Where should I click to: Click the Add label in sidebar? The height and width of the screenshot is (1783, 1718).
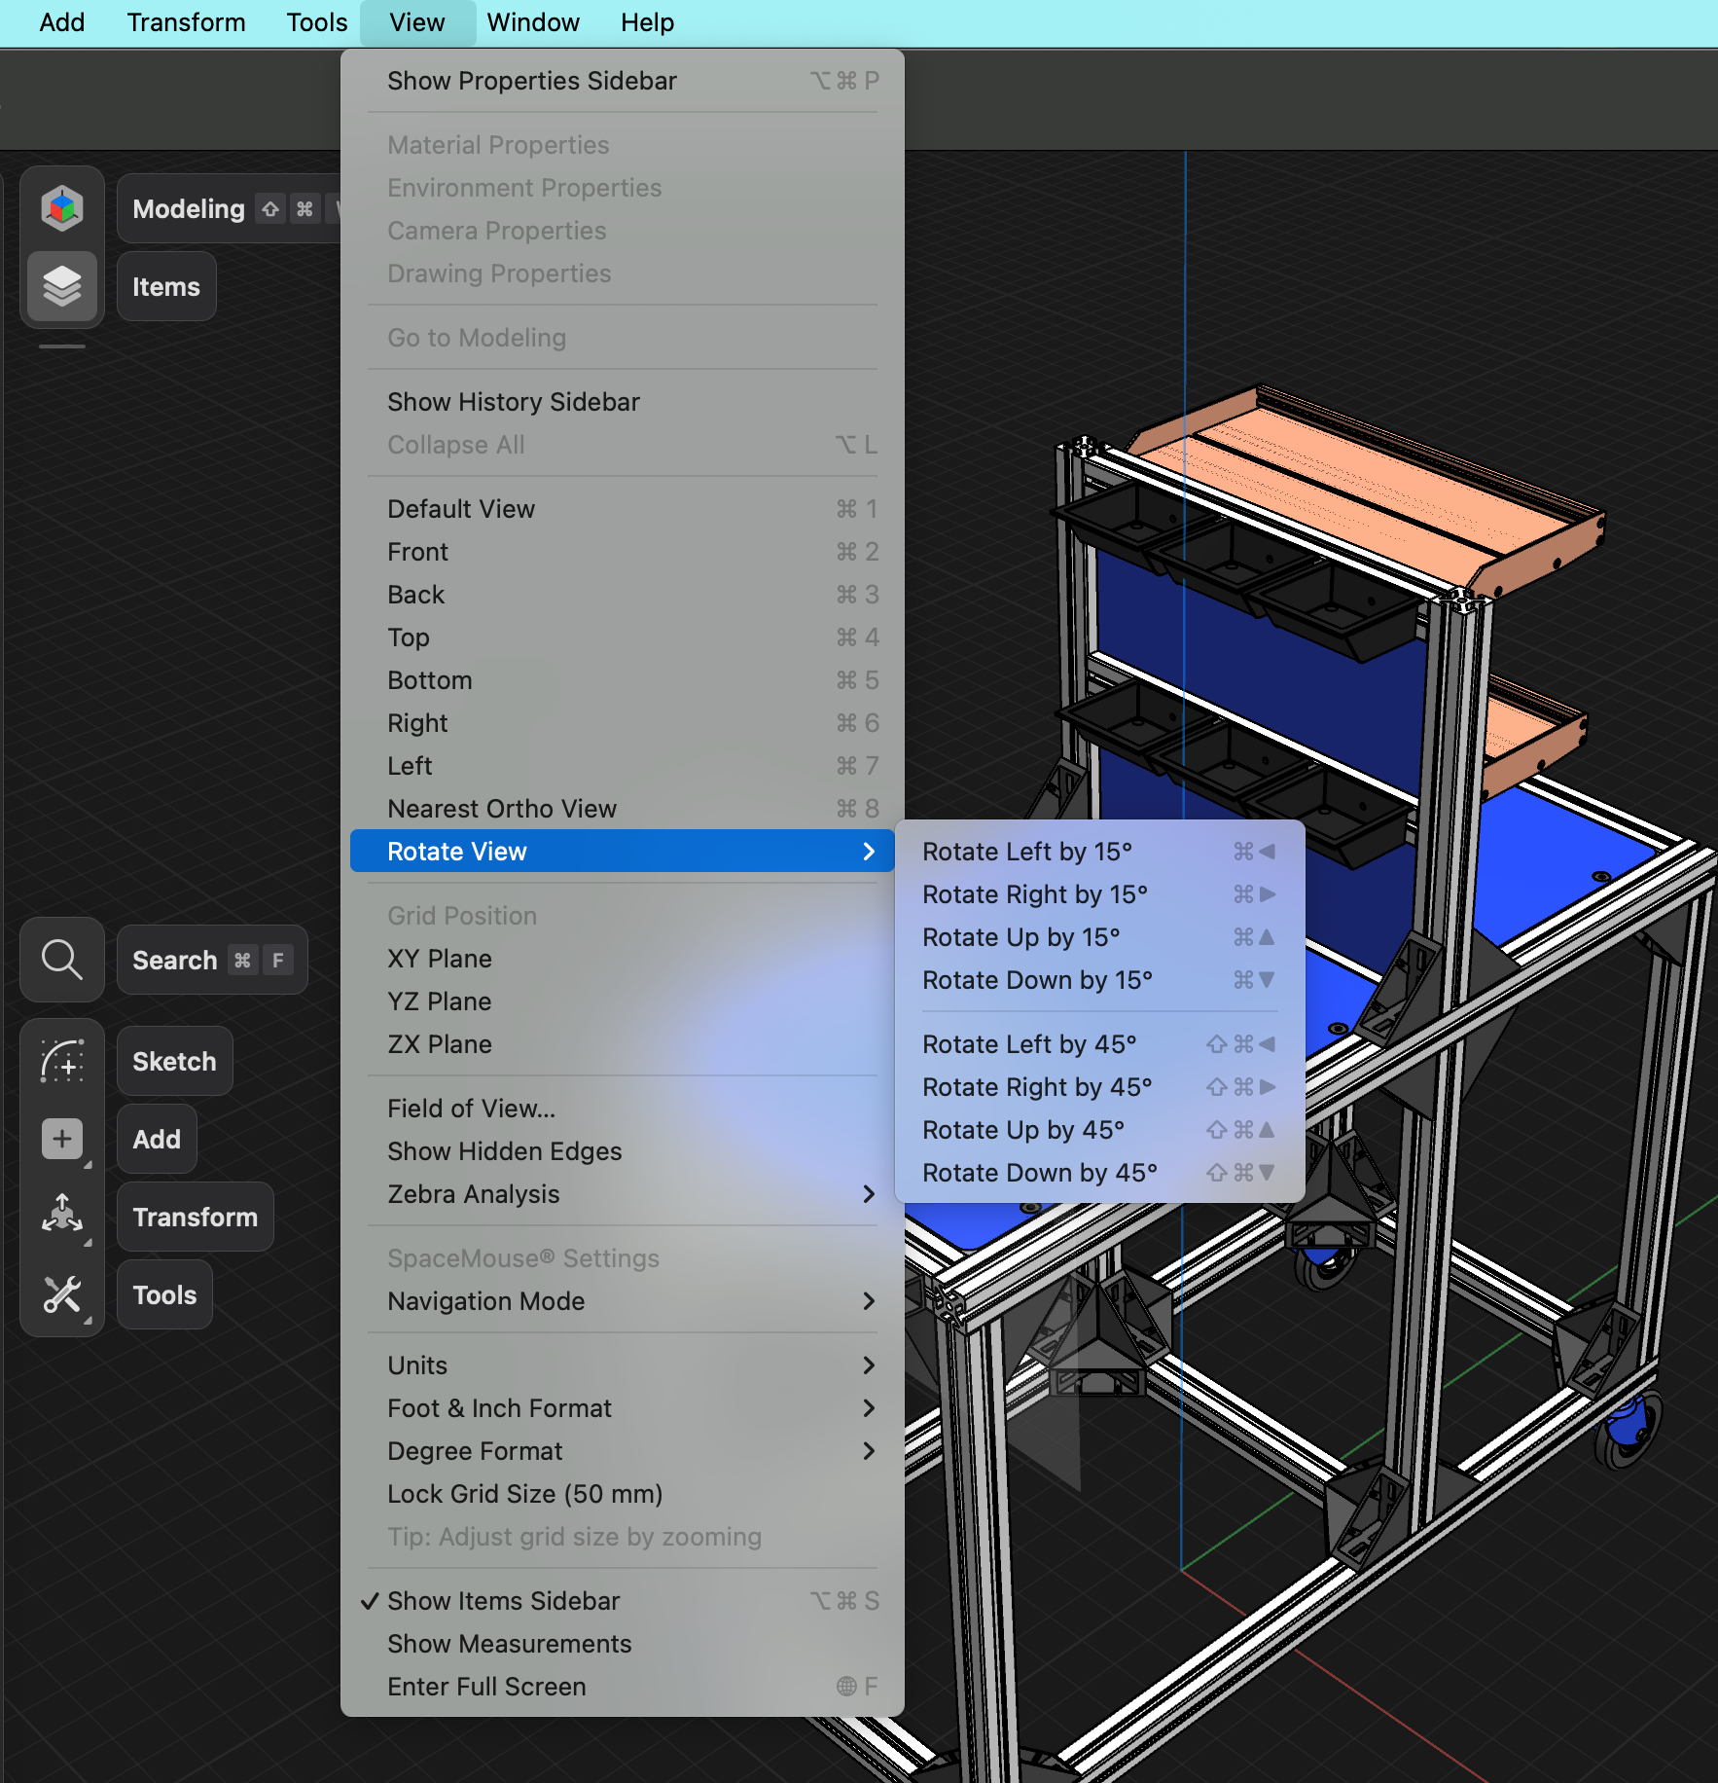pyautogui.click(x=157, y=1139)
